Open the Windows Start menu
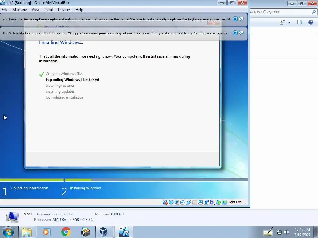 tap(8, 232)
